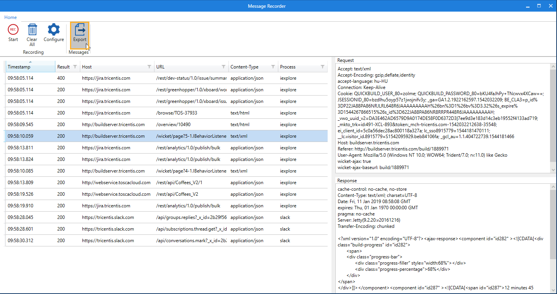Image resolution: width=557 pixels, height=294 pixels.
Task: Open the Result column filter dropdown
Action: click(x=75, y=67)
